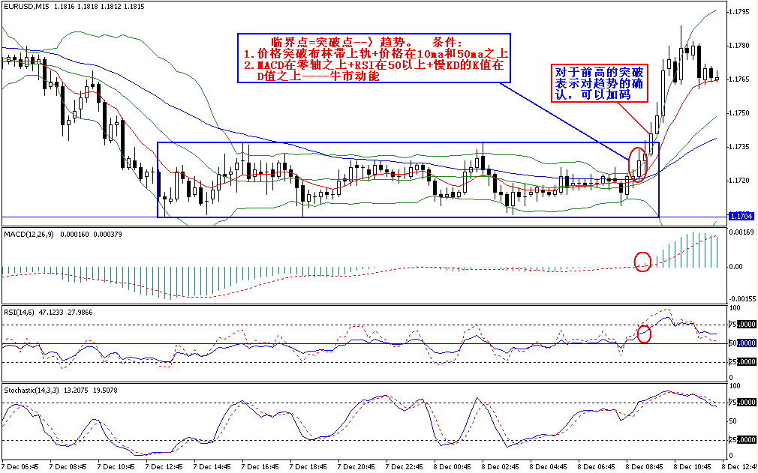Click the 8 Dec 10:45 time label
The height and width of the screenshot is (473, 758).
click(691, 467)
